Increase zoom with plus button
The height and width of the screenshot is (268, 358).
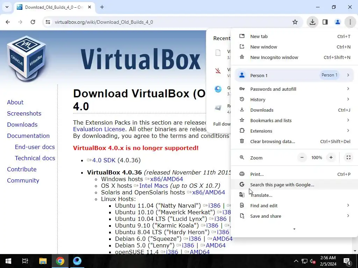[x=331, y=157]
